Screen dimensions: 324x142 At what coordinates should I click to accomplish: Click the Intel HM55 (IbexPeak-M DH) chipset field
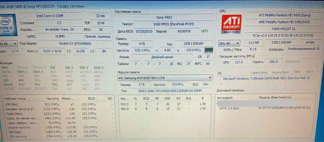tap(174, 24)
